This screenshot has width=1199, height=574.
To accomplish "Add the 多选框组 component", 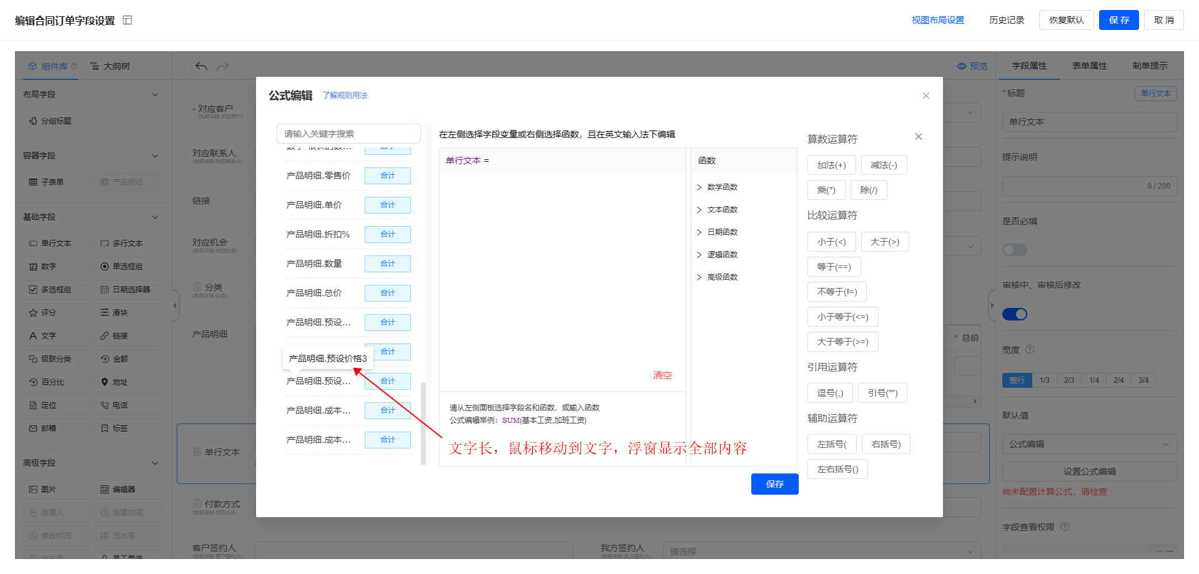I will [57, 289].
